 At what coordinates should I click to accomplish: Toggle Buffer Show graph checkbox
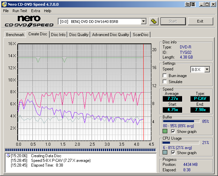click(x=173, y=132)
